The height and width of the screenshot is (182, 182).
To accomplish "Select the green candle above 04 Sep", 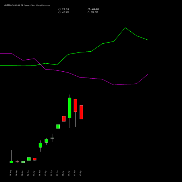I will [x=40, y=145].
